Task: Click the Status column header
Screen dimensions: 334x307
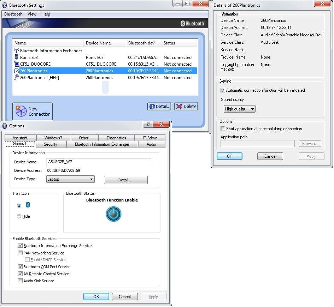Action: tap(179, 43)
